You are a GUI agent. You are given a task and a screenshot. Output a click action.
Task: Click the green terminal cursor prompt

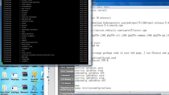click(x=2, y=63)
